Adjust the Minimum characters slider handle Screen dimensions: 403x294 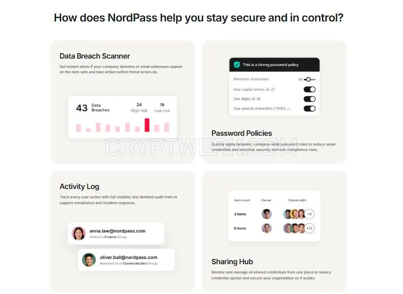tap(308, 80)
